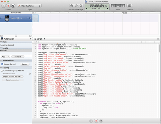The height and width of the screenshot is (124, 161).
Task: Stop the script with bottom stop button
Action: (101, 121)
